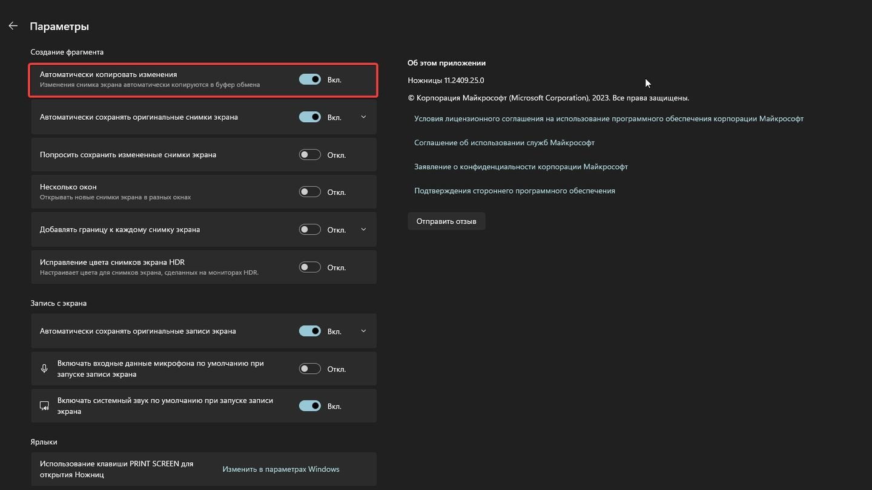Click 'Настраивает цвета для снимков экрана' HDR description
Image resolution: width=872 pixels, height=490 pixels.
tap(149, 273)
